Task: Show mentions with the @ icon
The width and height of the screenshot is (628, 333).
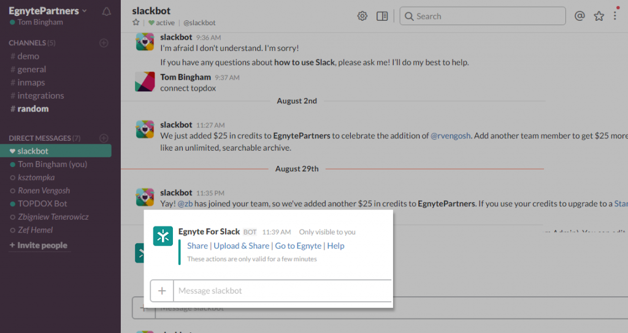Action: click(580, 17)
